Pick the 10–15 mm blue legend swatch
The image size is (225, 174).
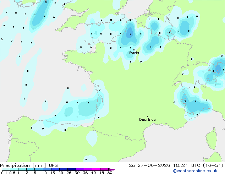pos(47,169)
